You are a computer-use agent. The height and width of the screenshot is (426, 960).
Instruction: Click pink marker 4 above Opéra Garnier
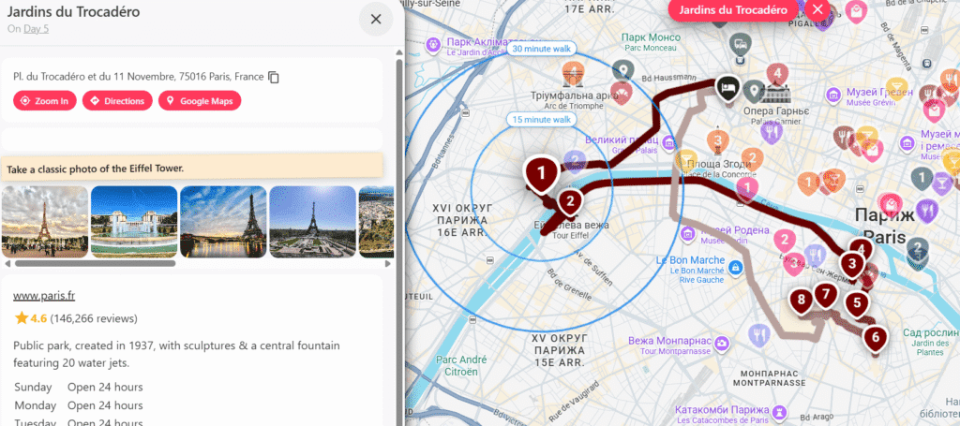[777, 73]
